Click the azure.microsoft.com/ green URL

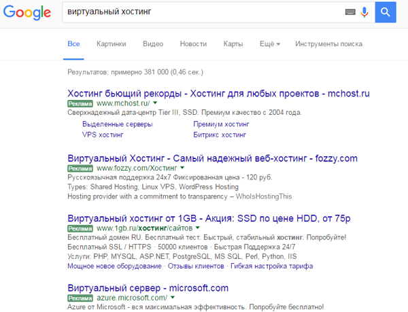132,298
